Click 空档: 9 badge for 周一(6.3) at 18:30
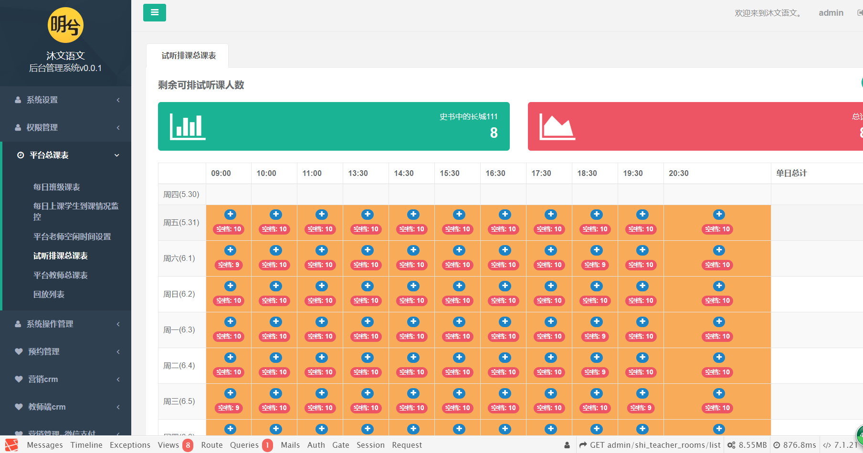 pyautogui.click(x=595, y=336)
